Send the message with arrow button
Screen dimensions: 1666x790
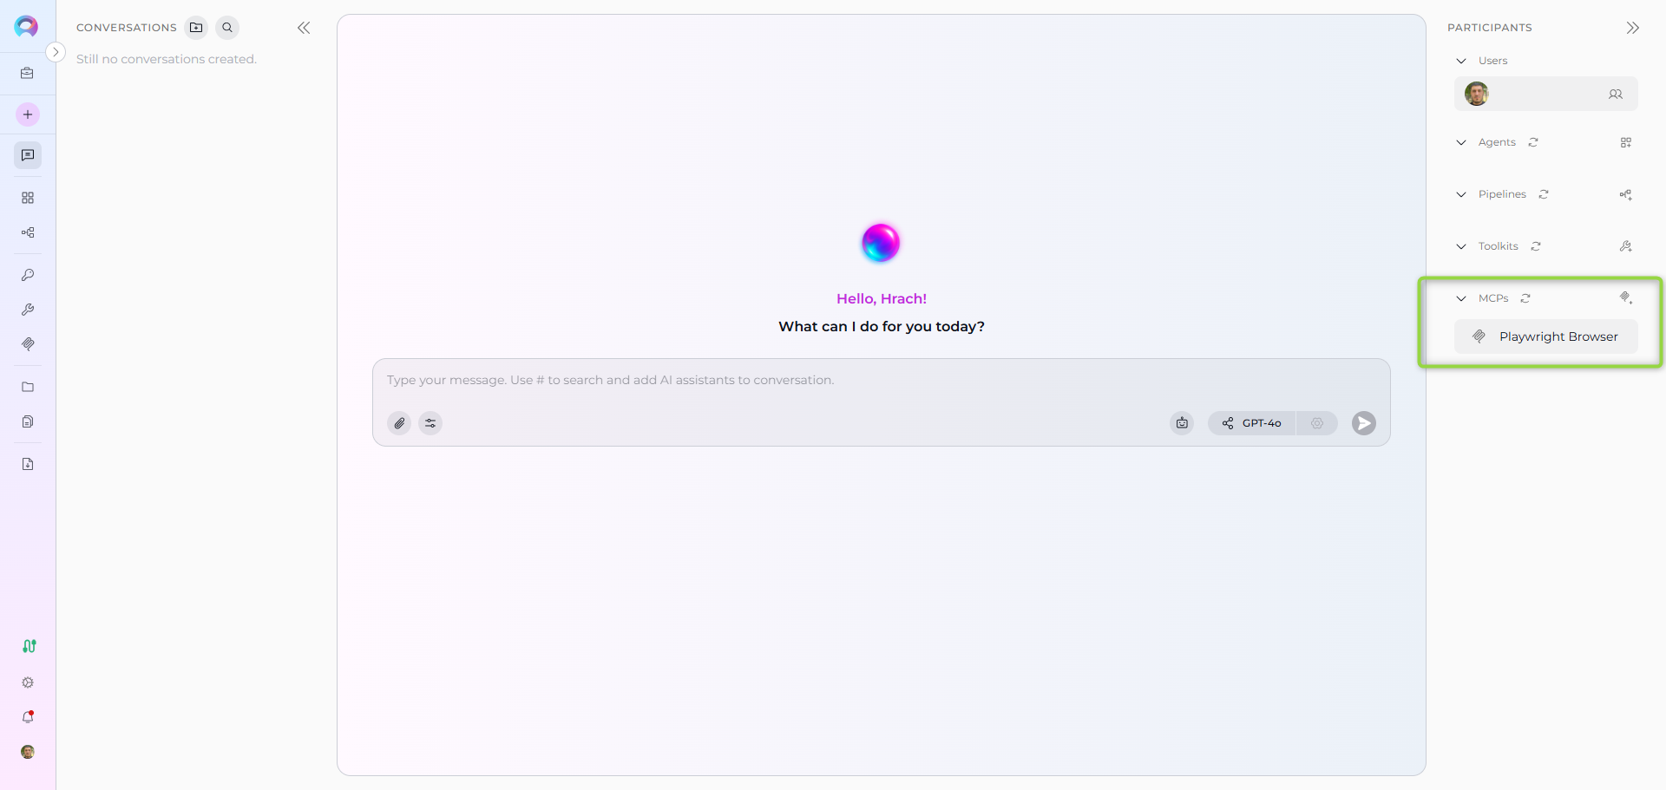1363,423
